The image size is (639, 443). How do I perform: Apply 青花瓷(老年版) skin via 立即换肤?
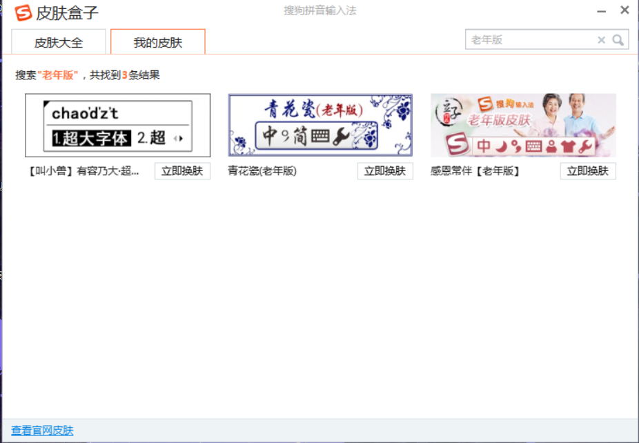385,170
